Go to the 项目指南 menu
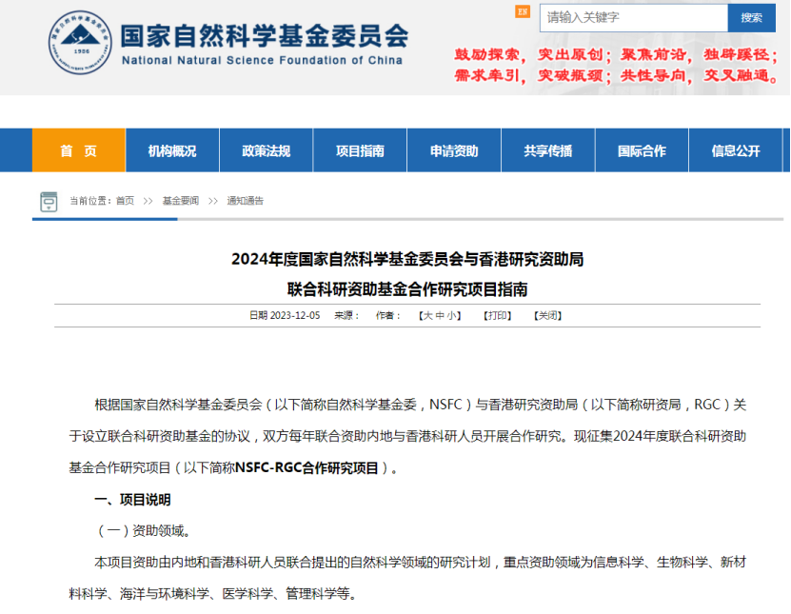 click(x=360, y=150)
